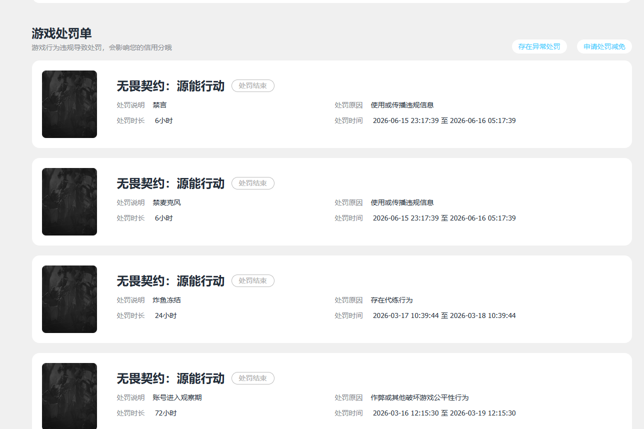Click the 处罚时长 label beside 72小时
This screenshot has width=644, height=429.
(130, 413)
